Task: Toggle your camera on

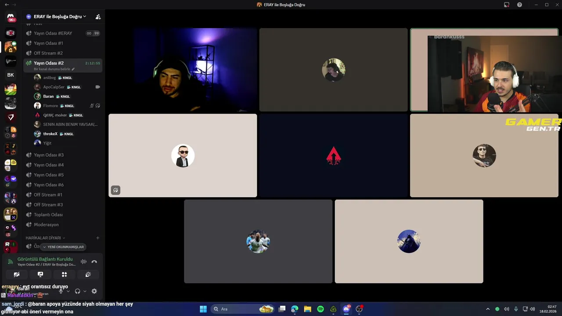Action: (17, 274)
